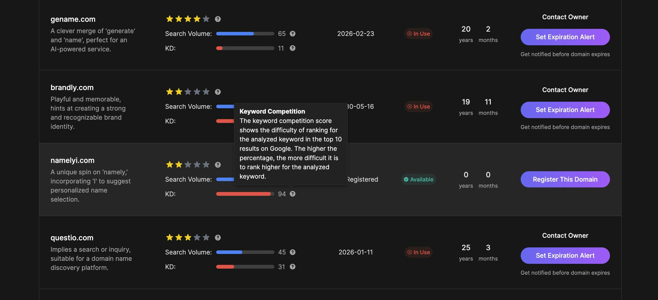Click help icon beside gename.com star rating
This screenshot has height=300, width=658.
pos(218,19)
